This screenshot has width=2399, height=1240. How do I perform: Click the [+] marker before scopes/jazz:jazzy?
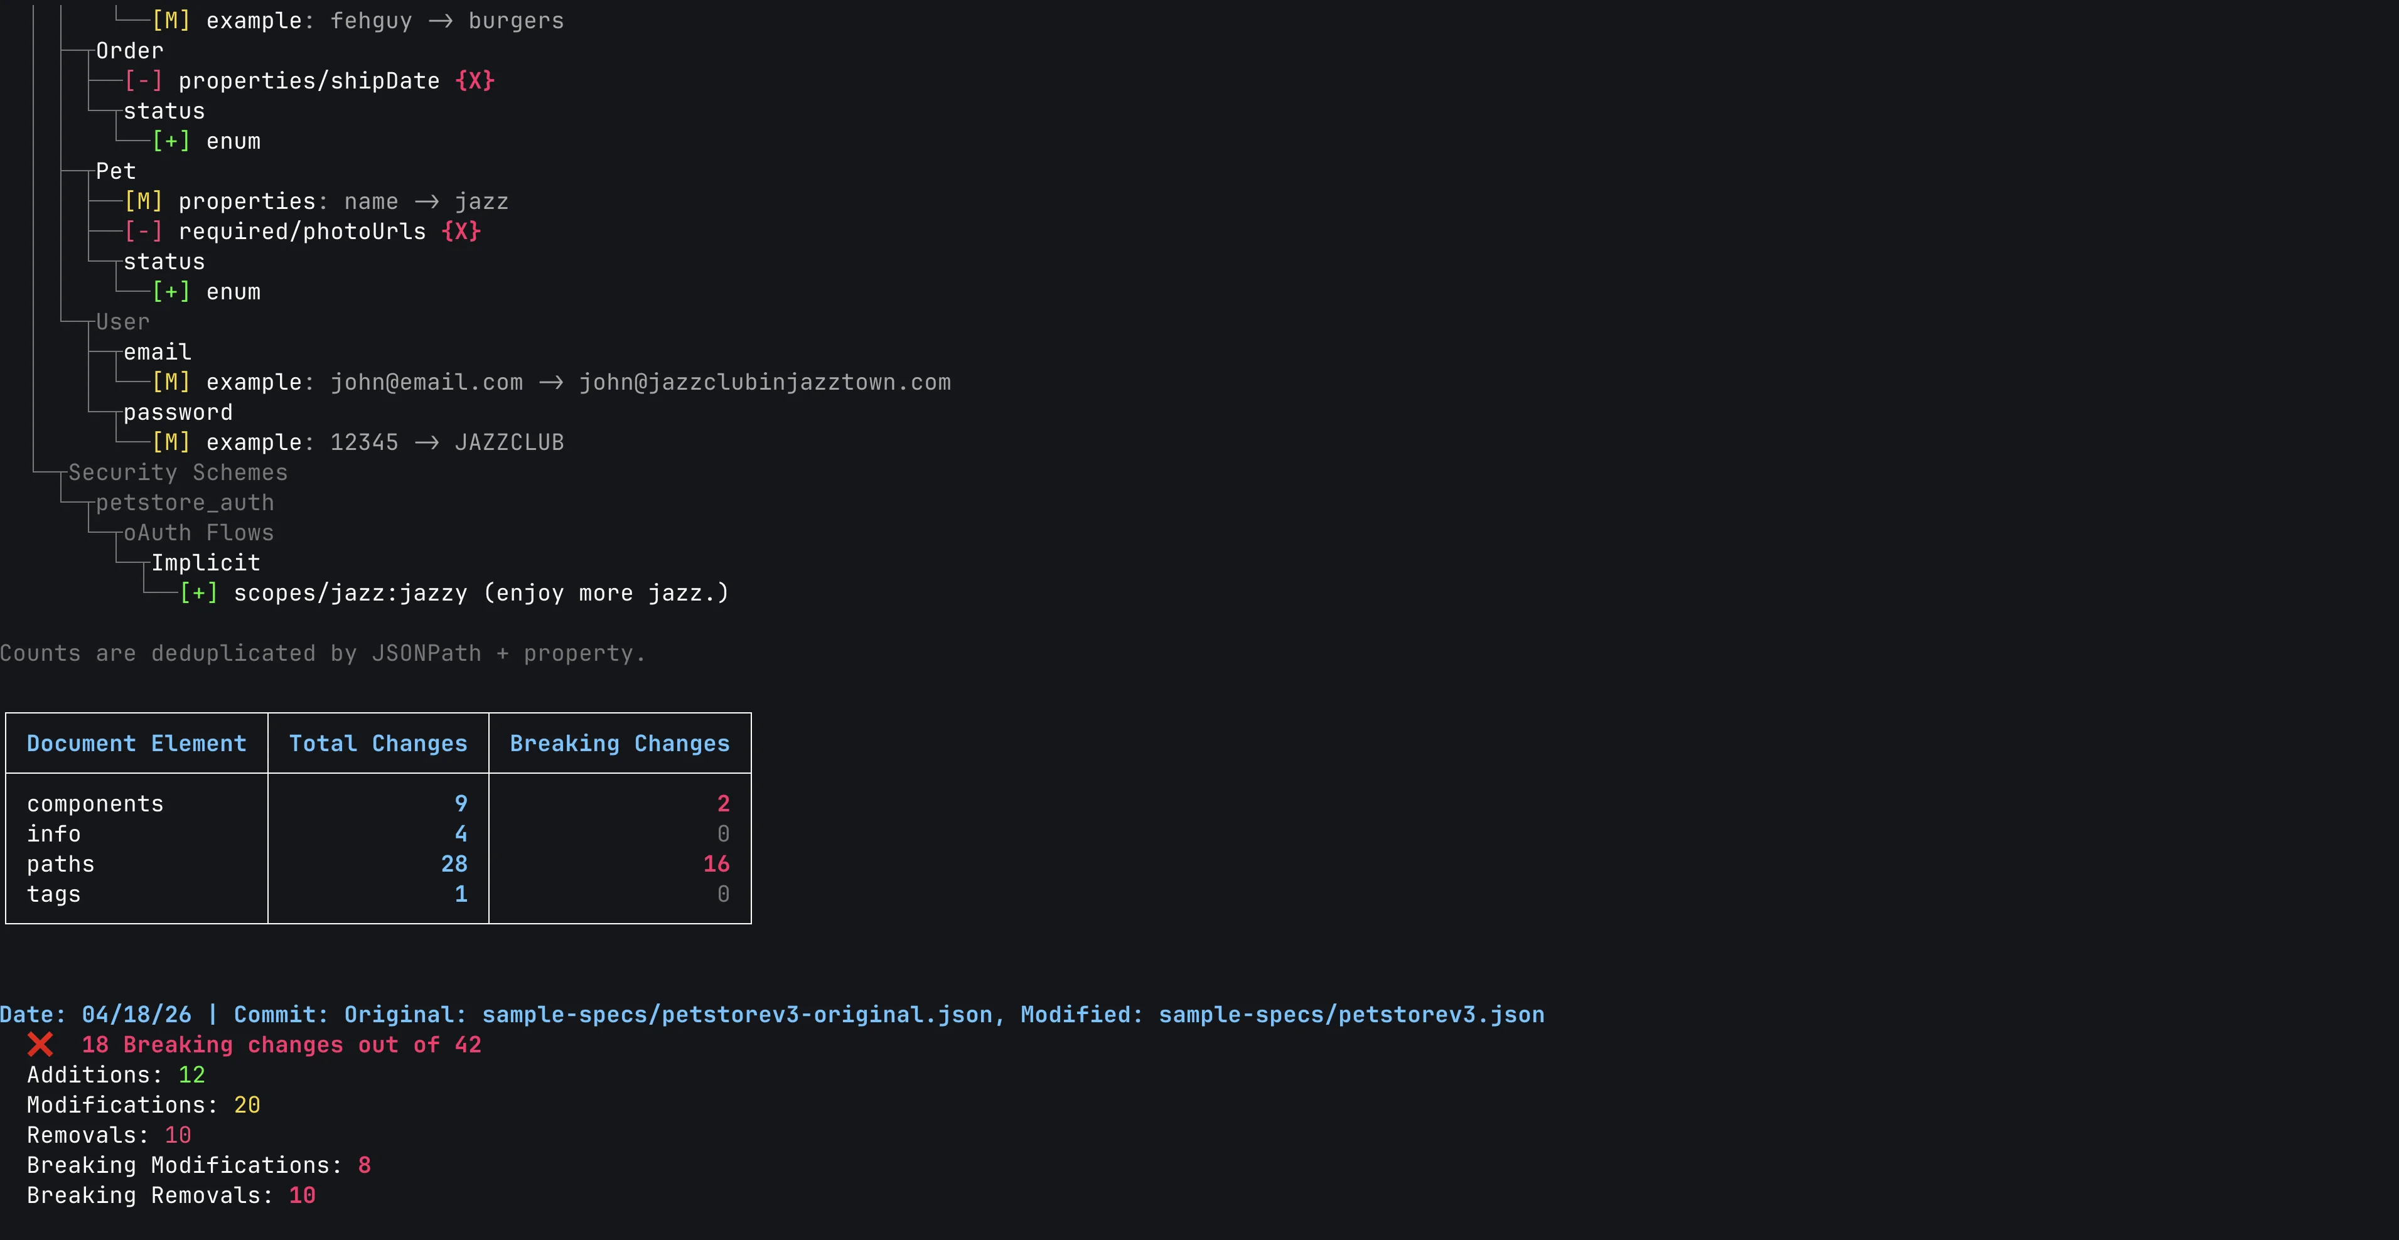[x=198, y=593]
